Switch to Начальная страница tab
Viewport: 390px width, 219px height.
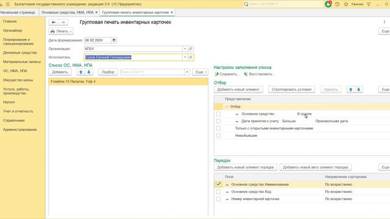(18, 12)
